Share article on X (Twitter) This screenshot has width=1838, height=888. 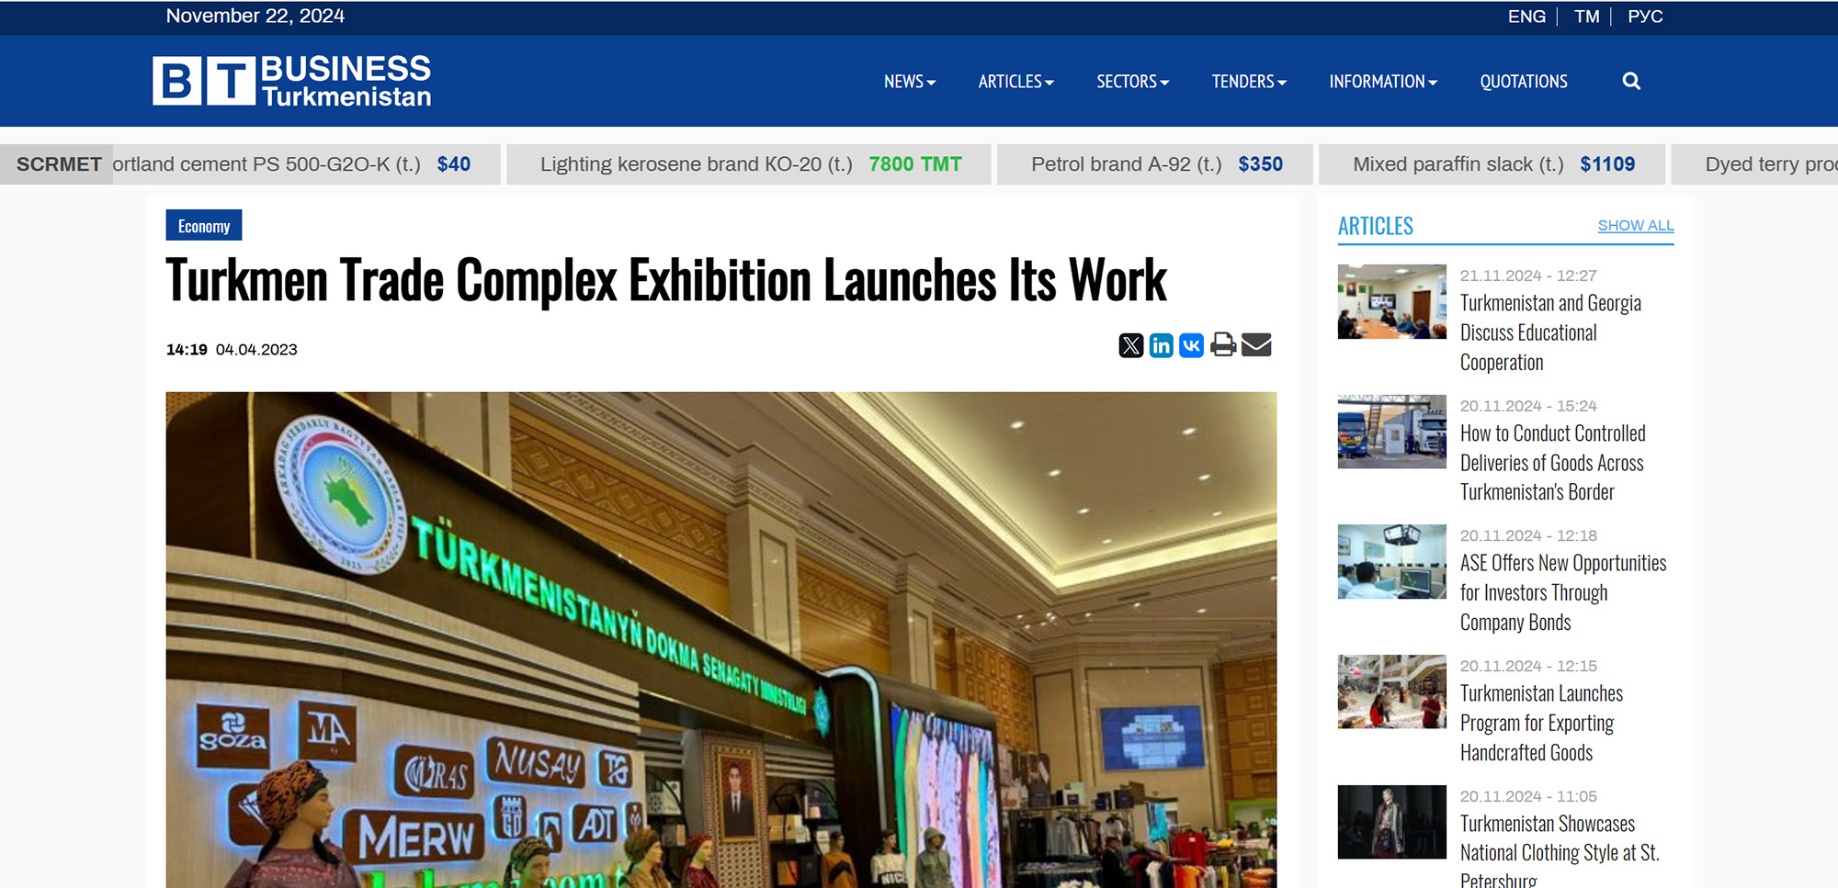coord(1131,345)
